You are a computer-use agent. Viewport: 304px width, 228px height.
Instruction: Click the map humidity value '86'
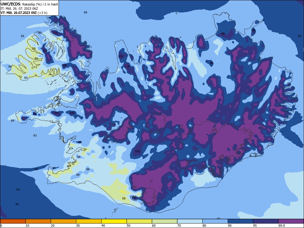tap(10, 67)
